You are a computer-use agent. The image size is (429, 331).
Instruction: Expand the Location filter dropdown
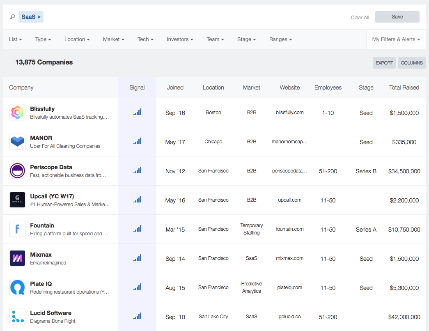point(77,39)
